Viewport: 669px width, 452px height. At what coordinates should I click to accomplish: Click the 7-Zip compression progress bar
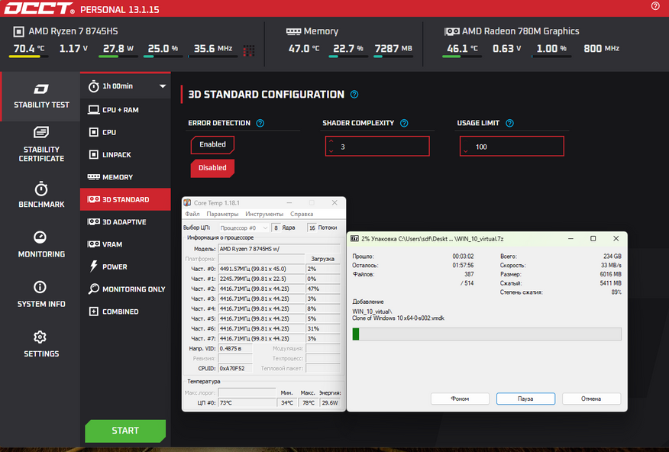486,334
